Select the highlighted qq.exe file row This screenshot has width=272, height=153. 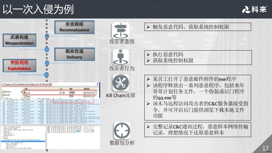click(60, 93)
